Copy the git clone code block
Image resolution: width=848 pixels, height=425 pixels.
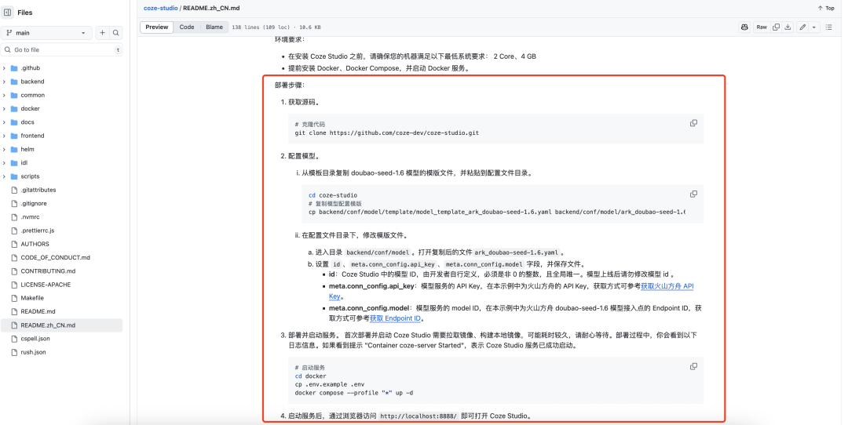tap(693, 123)
